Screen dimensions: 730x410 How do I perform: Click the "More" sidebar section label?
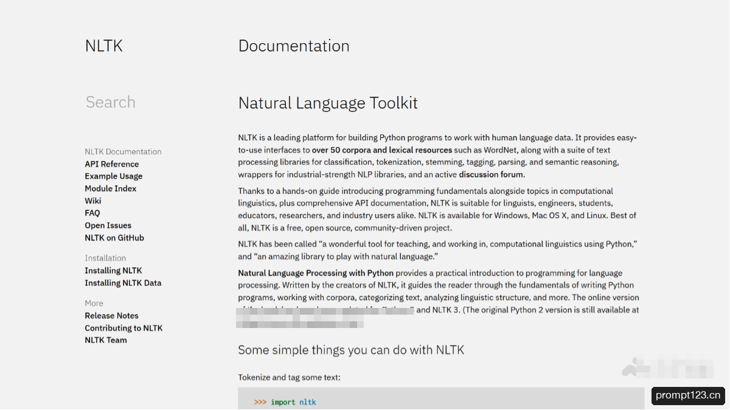(x=94, y=303)
